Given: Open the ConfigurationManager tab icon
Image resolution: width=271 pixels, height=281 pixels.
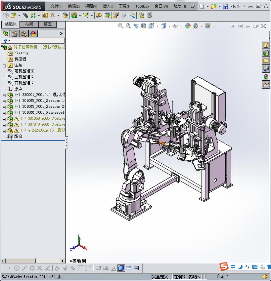Looking at the screenshot, I should click(x=24, y=34).
